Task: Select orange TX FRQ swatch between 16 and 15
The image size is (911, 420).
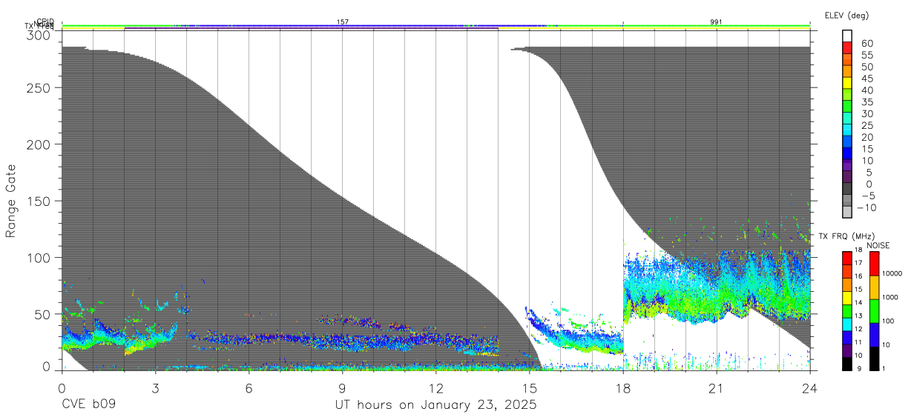Action: click(x=847, y=284)
